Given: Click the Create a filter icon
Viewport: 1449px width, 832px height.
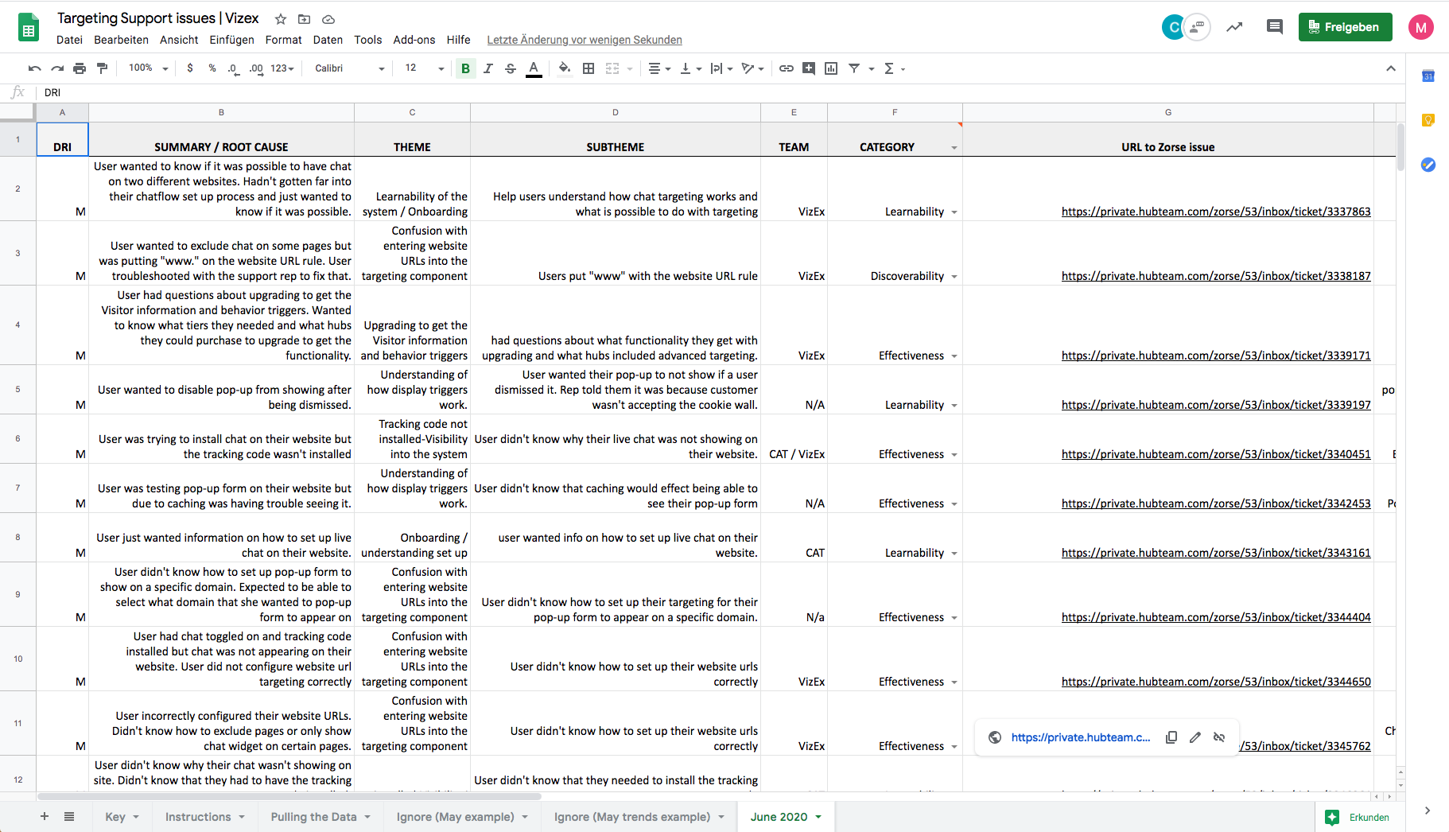Looking at the screenshot, I should tap(854, 68).
